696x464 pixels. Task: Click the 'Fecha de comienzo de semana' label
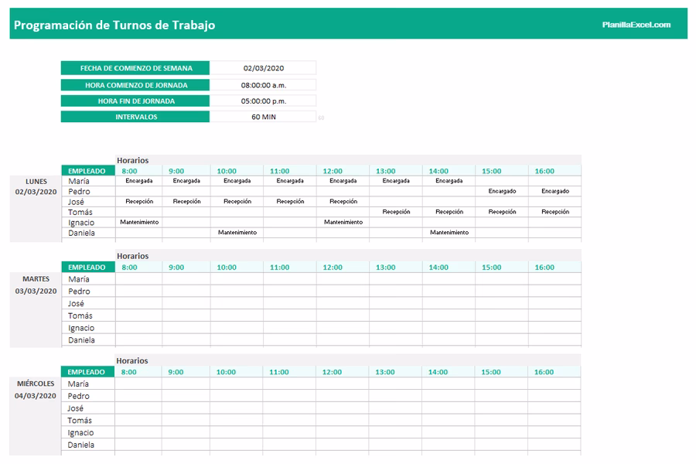coord(135,68)
